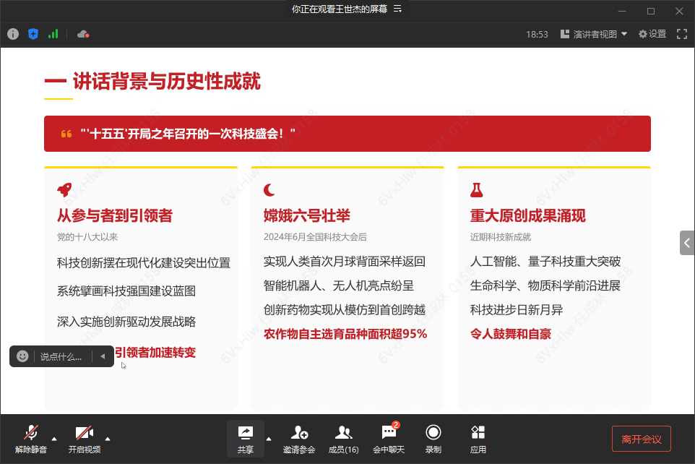The image size is (695, 464).
Task: Open 设置 settings with the gear icon
Action: point(652,34)
